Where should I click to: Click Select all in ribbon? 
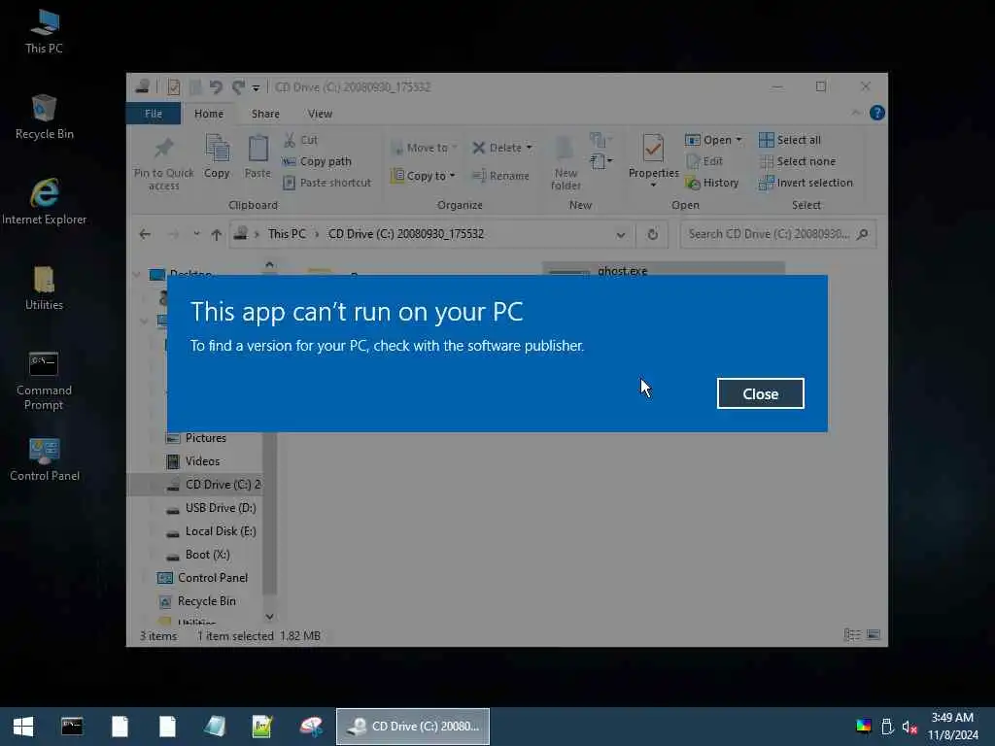point(790,140)
